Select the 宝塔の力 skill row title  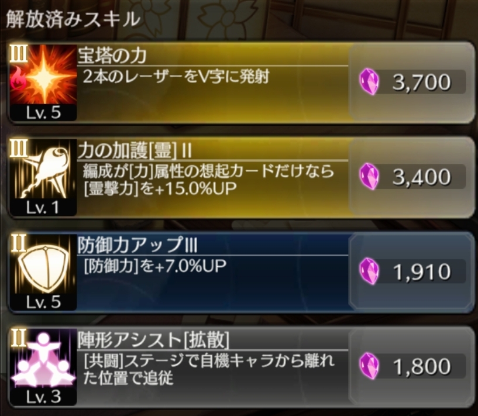112,56
